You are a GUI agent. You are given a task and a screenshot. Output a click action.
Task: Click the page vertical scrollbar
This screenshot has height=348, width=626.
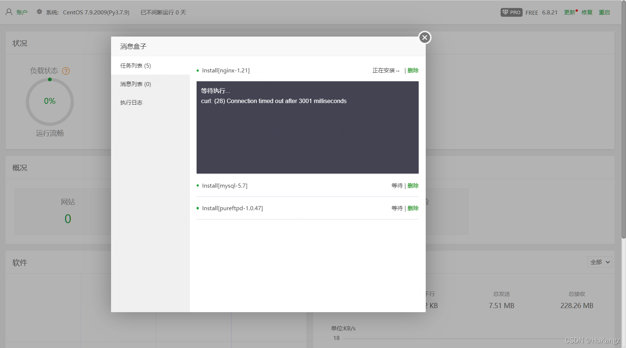623,119
